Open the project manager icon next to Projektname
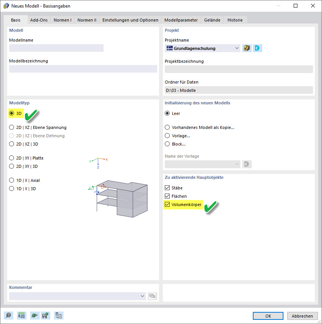The height and width of the screenshot is (324, 322). 247,48
